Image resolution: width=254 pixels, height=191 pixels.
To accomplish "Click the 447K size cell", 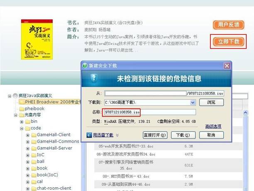I will pos(189,154).
